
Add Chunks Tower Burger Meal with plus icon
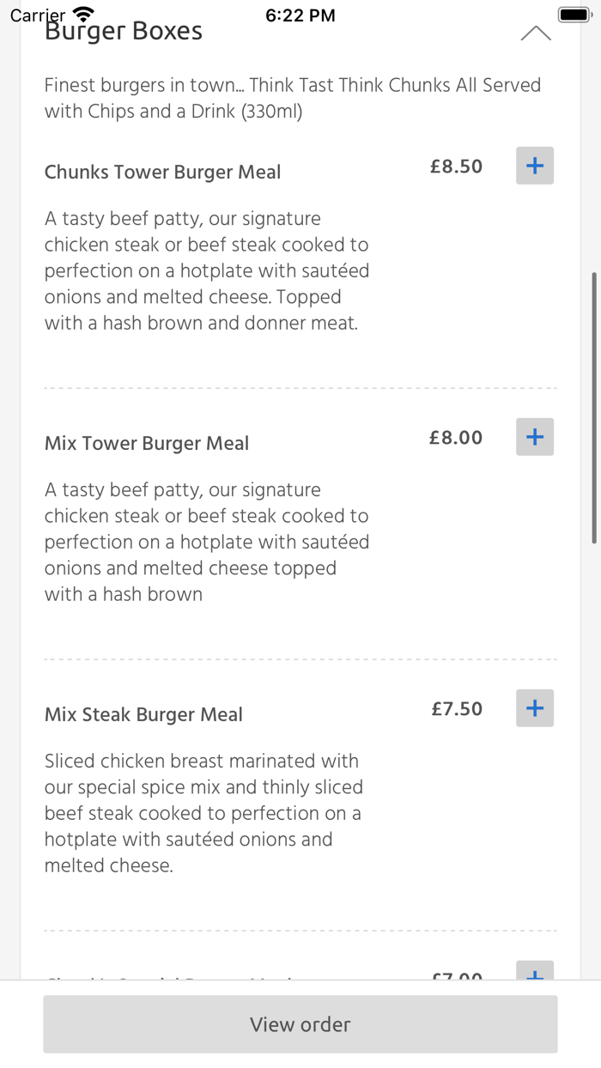pyautogui.click(x=534, y=165)
